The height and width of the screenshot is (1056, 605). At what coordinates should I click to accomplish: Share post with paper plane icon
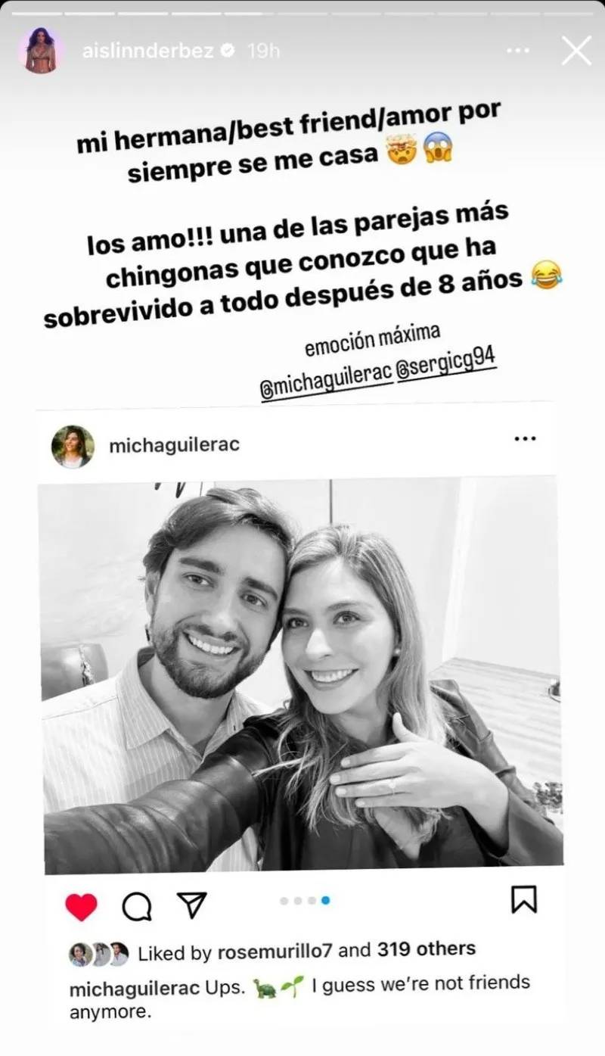[191, 905]
